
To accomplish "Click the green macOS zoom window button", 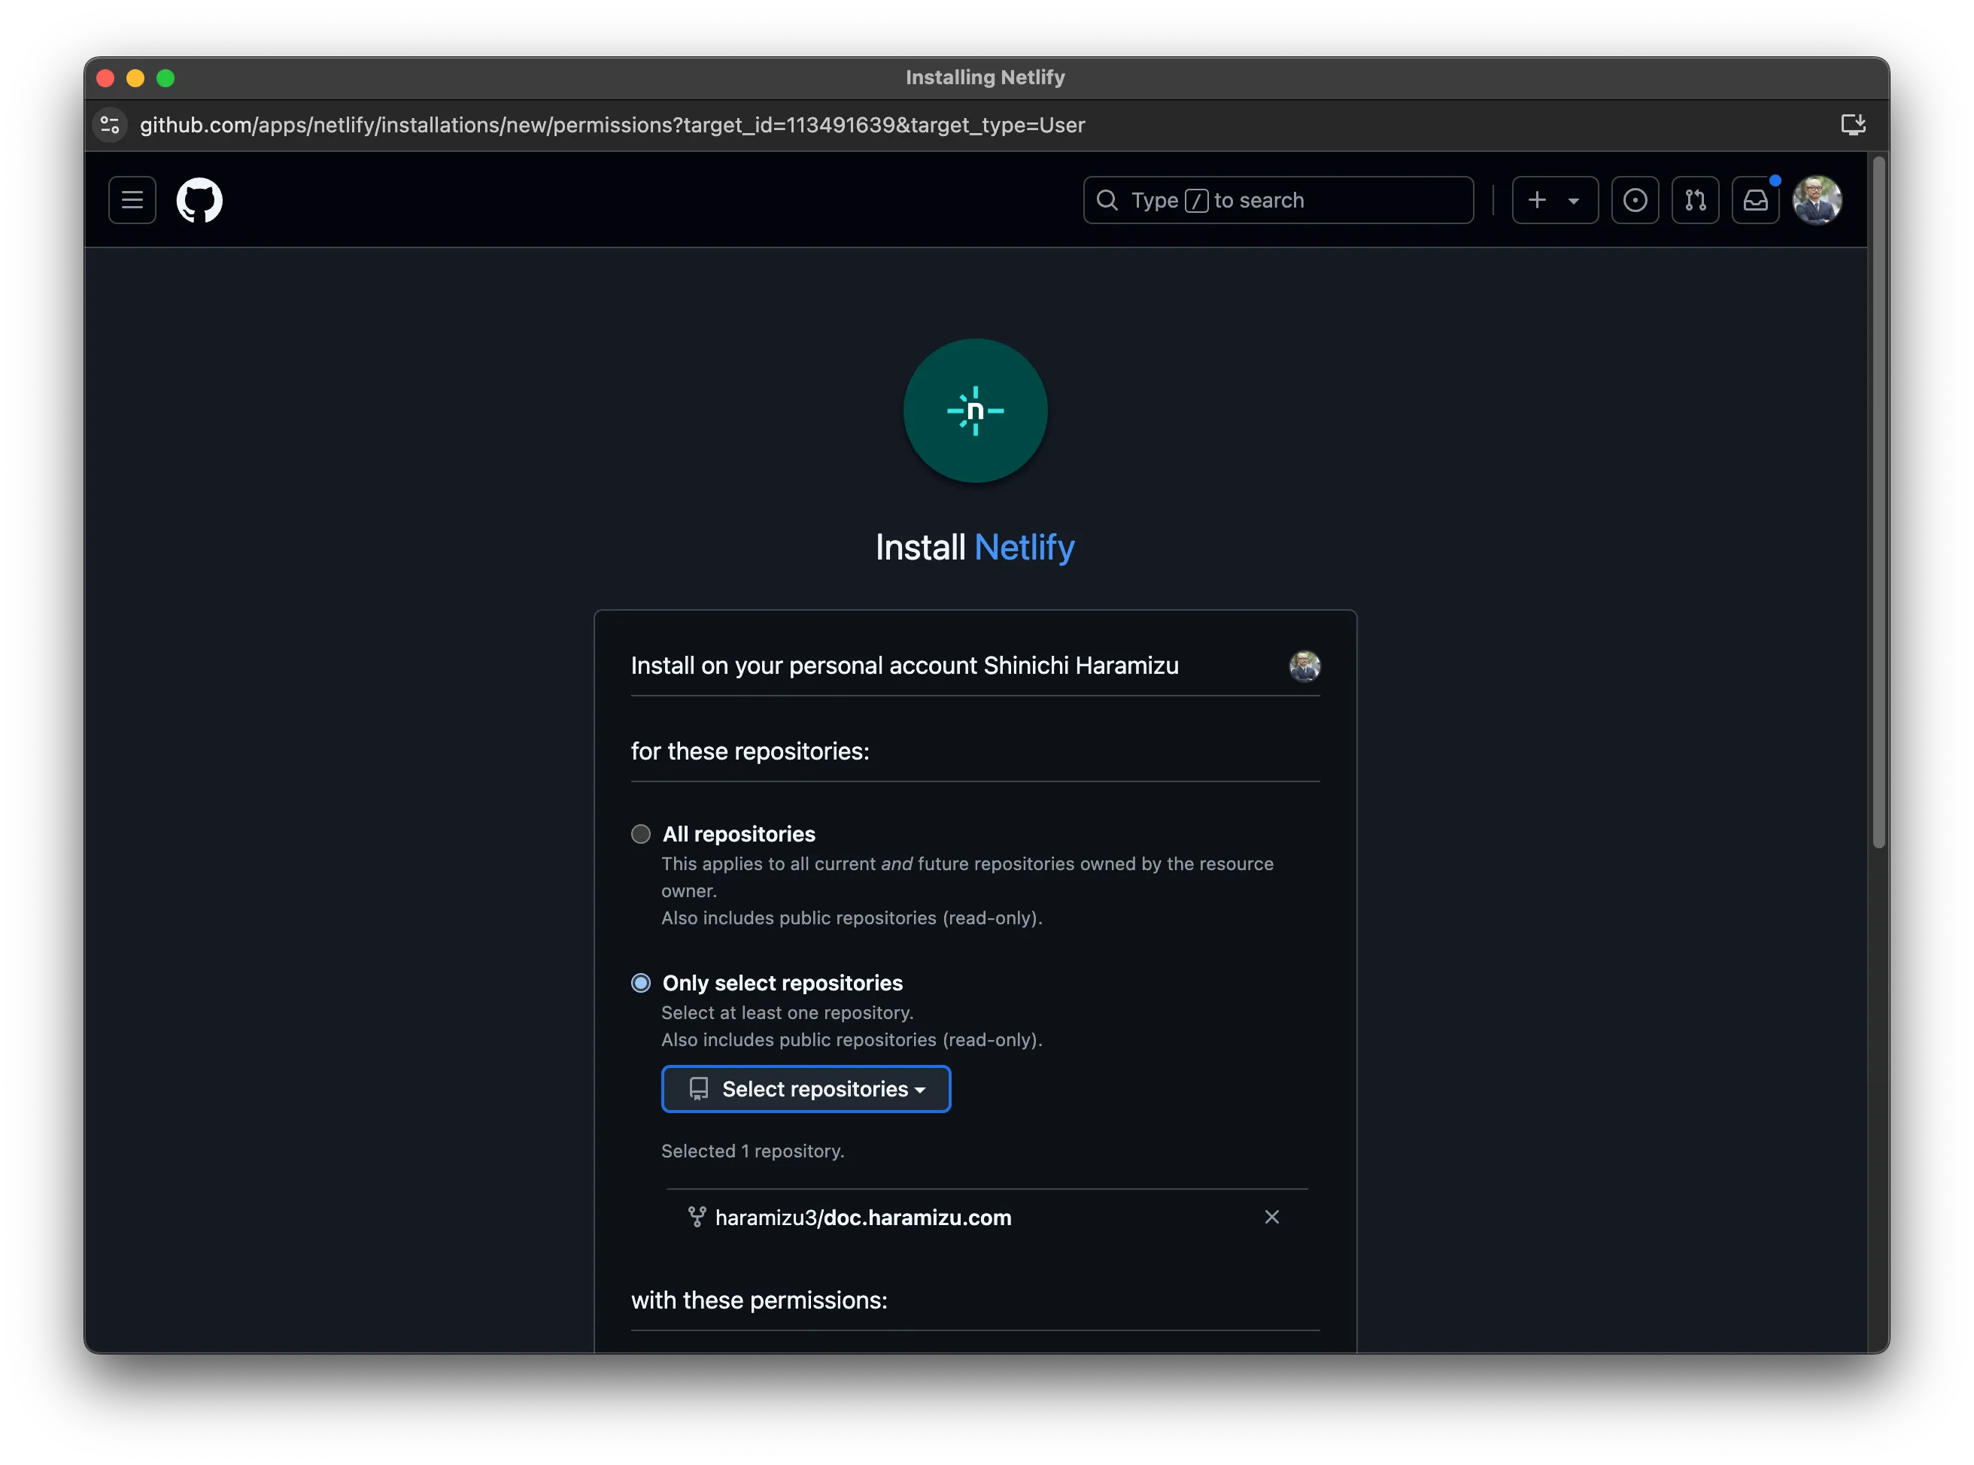I will click(165, 78).
